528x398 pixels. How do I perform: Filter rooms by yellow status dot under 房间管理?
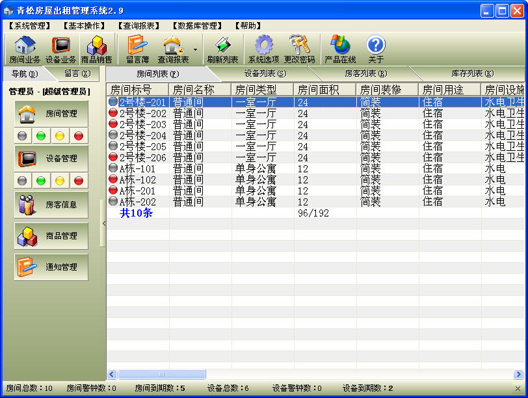(x=60, y=136)
